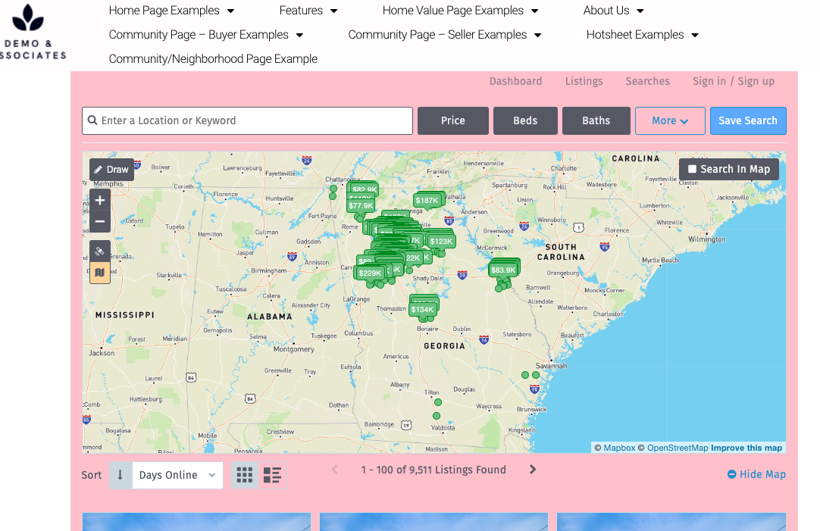Click the $229K map price marker
Image resolution: width=820 pixels, height=531 pixels.
371,273
